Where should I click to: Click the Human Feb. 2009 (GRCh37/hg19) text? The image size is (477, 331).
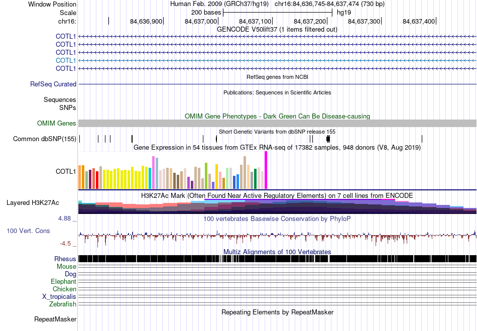click(219, 4)
